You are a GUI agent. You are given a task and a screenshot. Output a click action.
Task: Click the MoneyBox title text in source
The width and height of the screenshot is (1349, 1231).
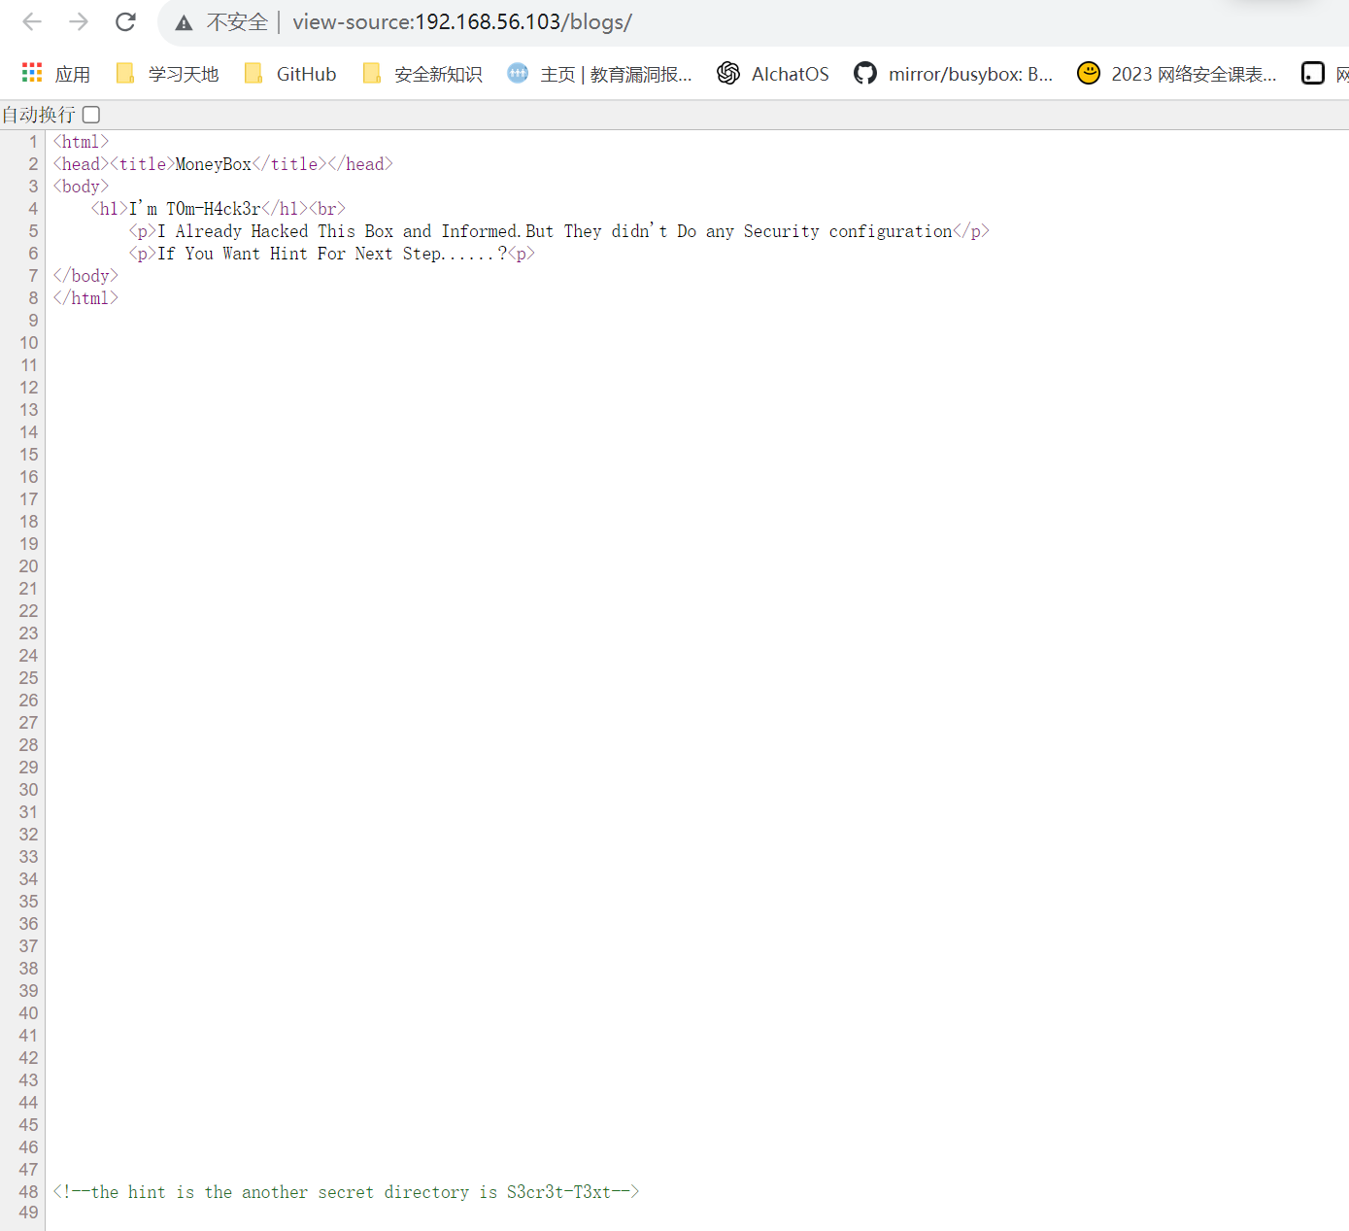213,164
